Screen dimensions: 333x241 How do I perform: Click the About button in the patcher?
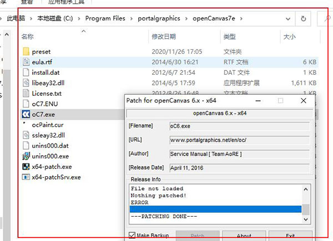click(x=244, y=235)
